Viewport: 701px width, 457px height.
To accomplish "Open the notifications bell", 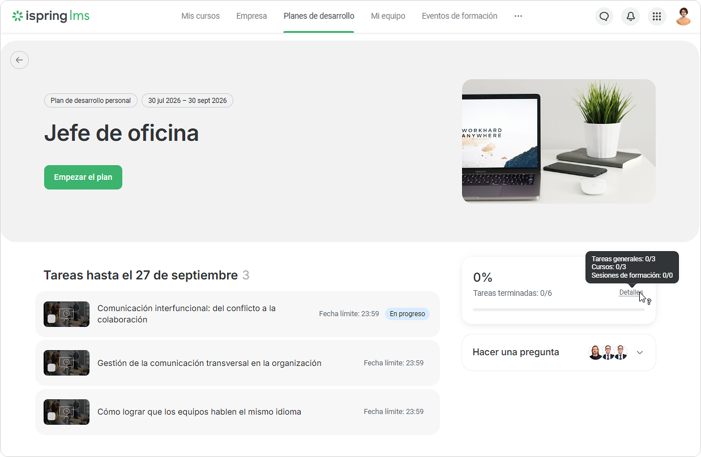I will (630, 16).
